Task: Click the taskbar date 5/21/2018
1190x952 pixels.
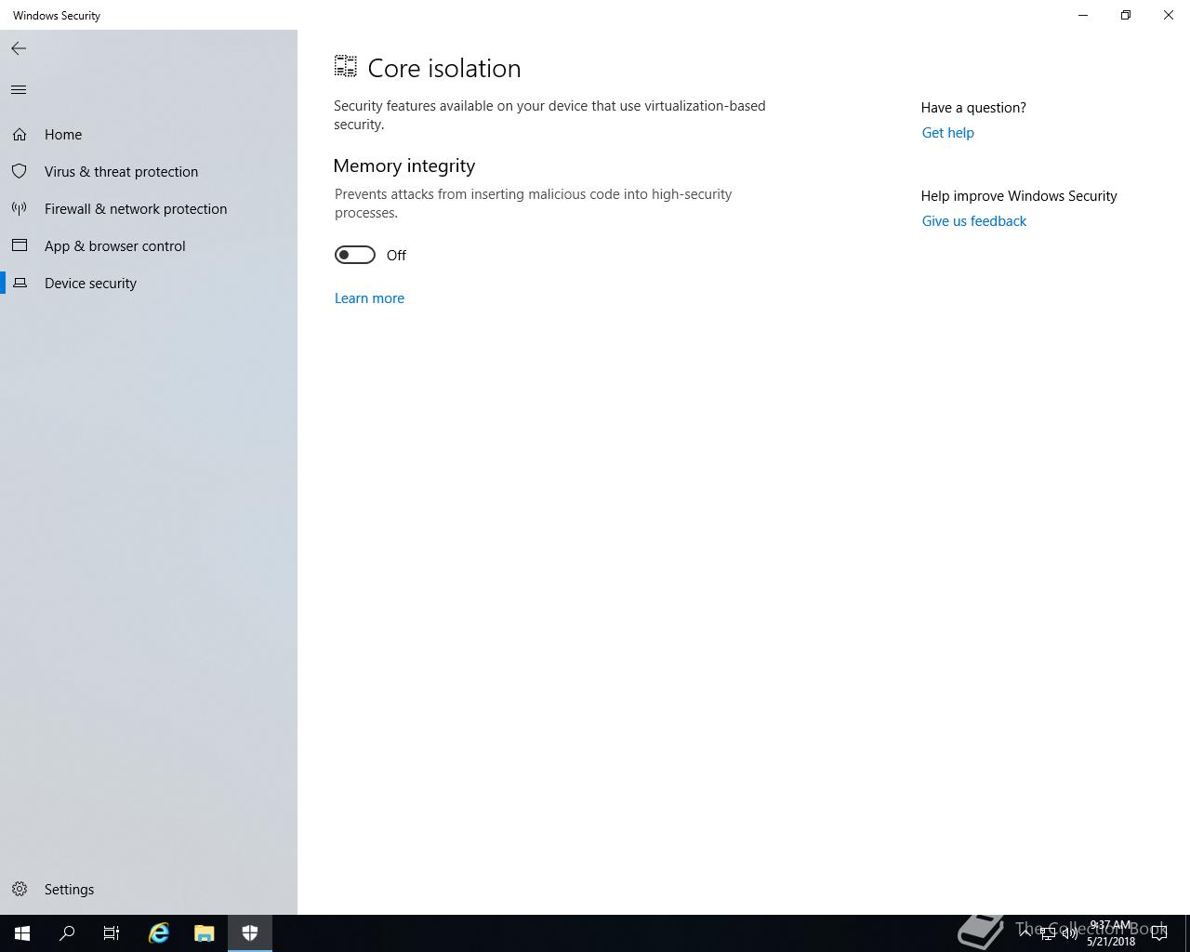Action: point(1111,941)
